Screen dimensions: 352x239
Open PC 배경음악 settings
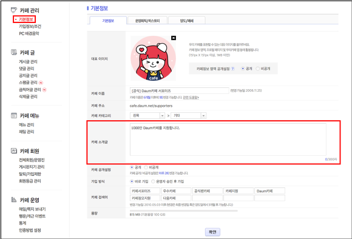click(29, 33)
